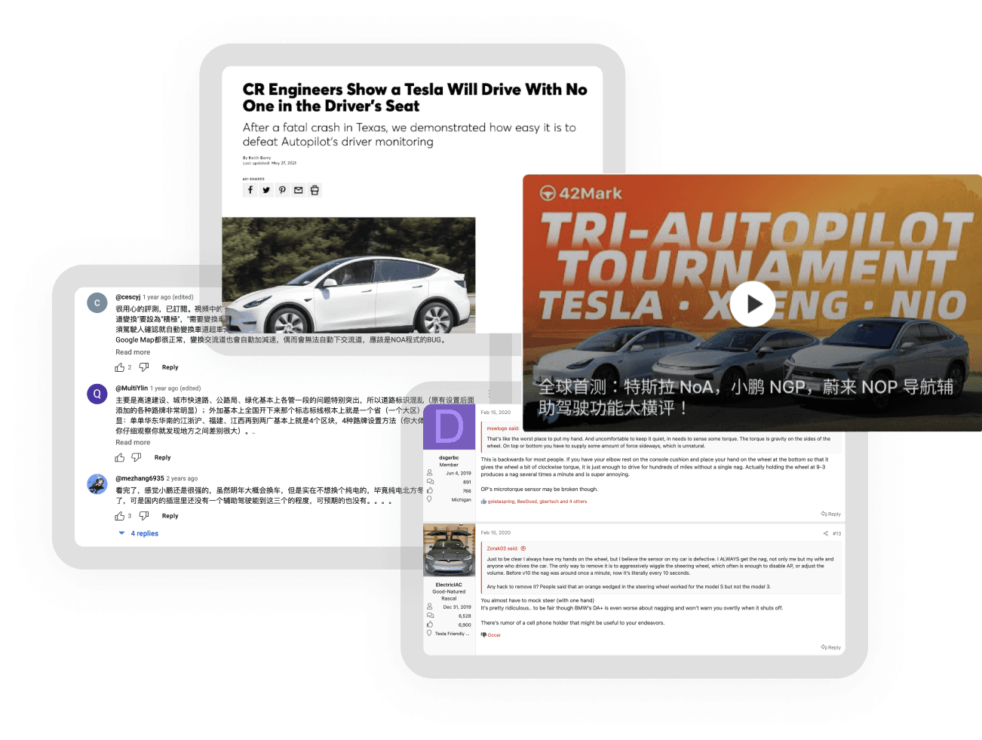Share the CR article on Twitter
The width and height of the screenshot is (982, 740).
(266, 190)
